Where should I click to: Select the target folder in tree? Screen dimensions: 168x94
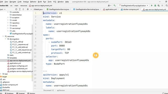4,77
